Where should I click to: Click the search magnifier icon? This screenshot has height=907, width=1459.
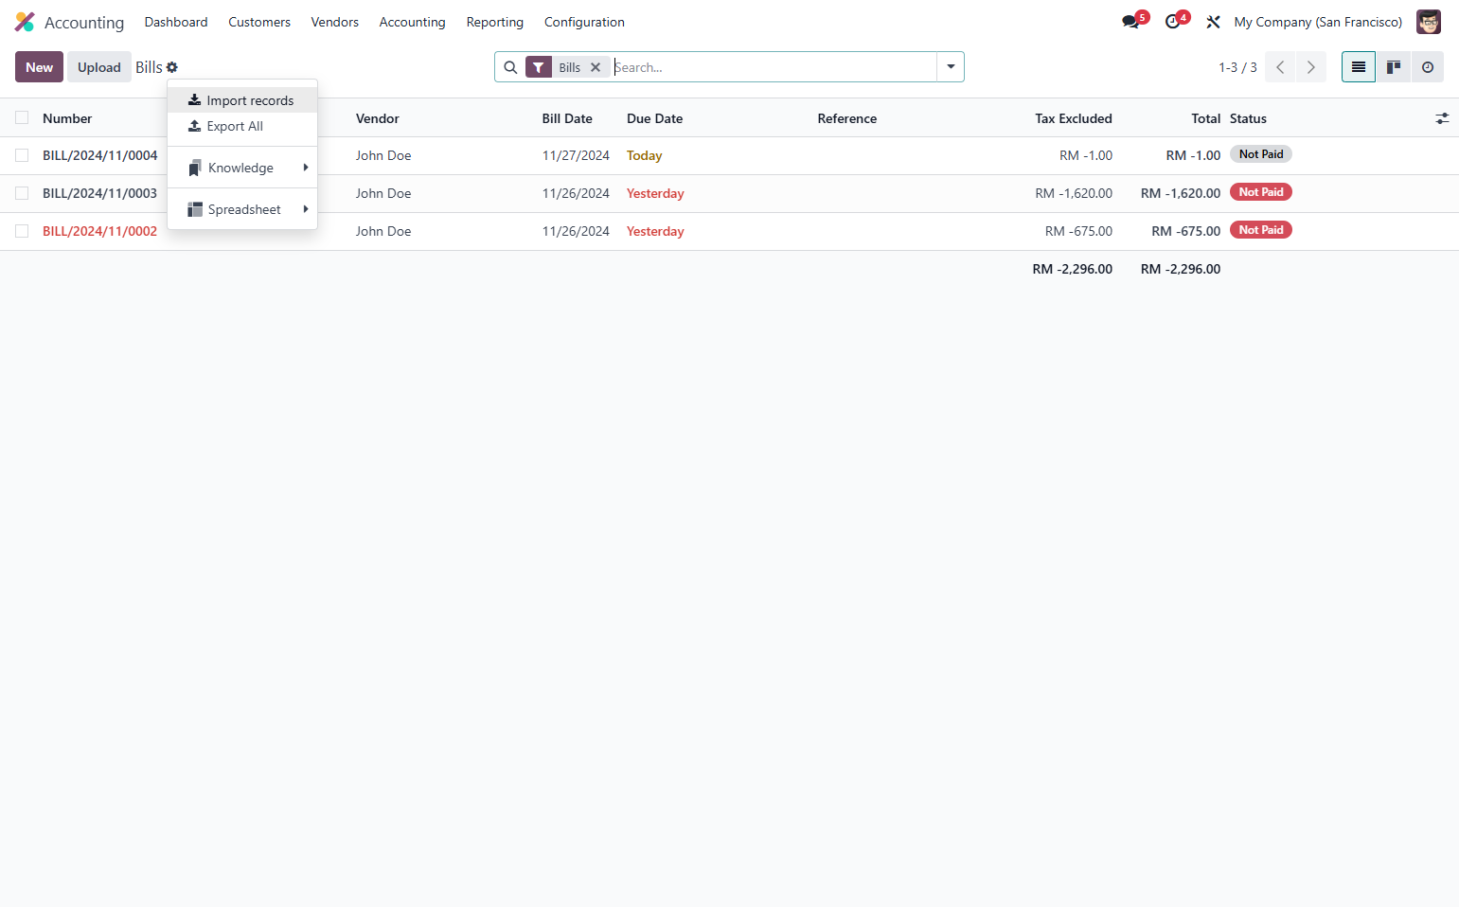click(510, 67)
